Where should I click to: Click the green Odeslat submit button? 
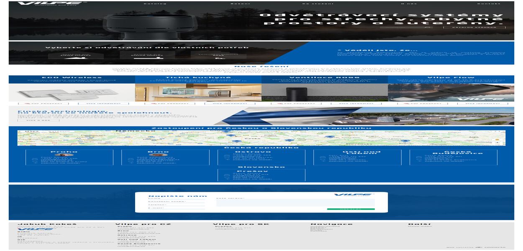(x=351, y=209)
